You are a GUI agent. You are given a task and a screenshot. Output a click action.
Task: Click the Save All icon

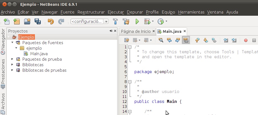point(37,21)
